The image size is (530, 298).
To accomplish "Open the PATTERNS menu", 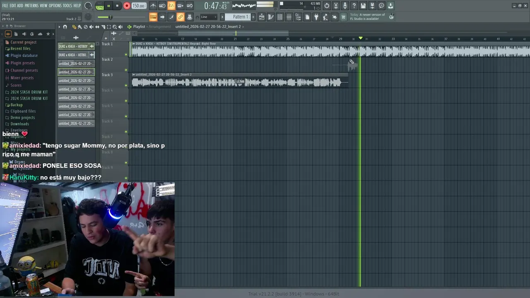I will coord(31,6).
